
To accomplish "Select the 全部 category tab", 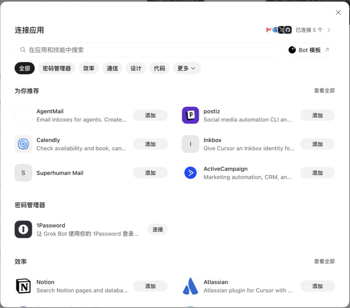I will click(x=24, y=68).
